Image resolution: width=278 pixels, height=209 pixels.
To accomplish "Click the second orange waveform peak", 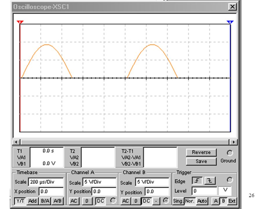I will [x=153, y=45].
